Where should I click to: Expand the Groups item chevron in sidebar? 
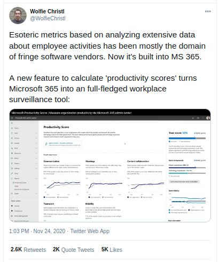pos(36,138)
